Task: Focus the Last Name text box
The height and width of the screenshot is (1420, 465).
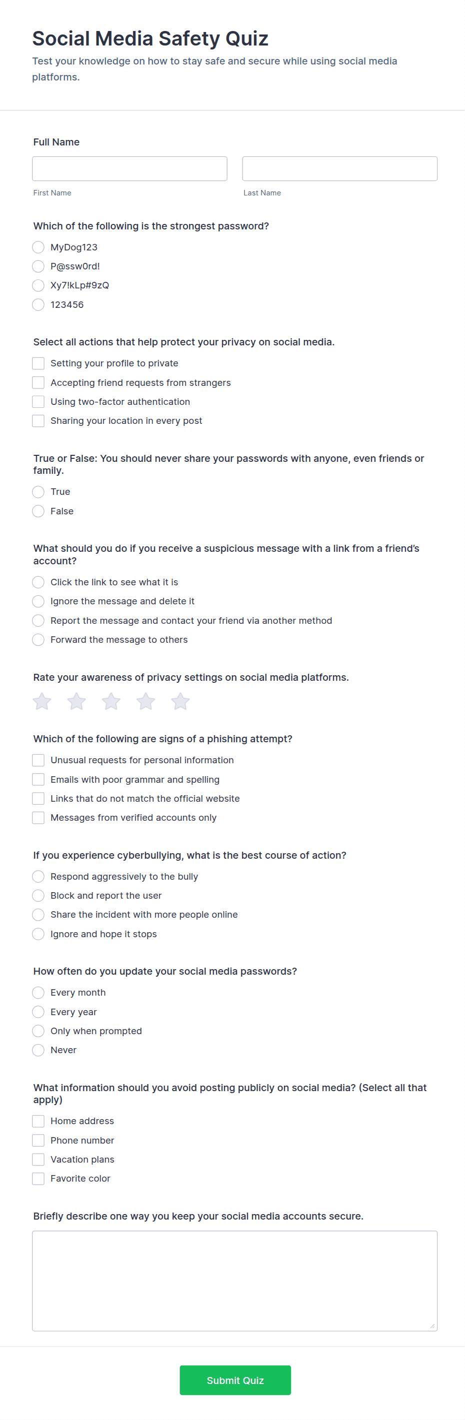Action: (340, 168)
